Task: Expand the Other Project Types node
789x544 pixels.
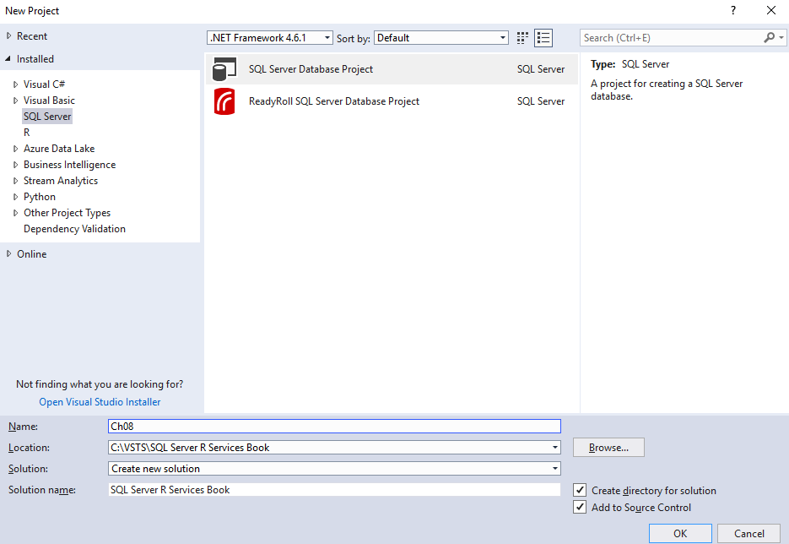Action: click(x=15, y=213)
